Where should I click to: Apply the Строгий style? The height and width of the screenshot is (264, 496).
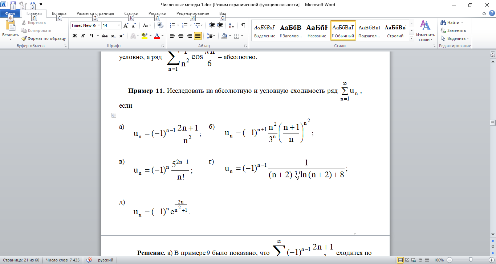coord(395,30)
